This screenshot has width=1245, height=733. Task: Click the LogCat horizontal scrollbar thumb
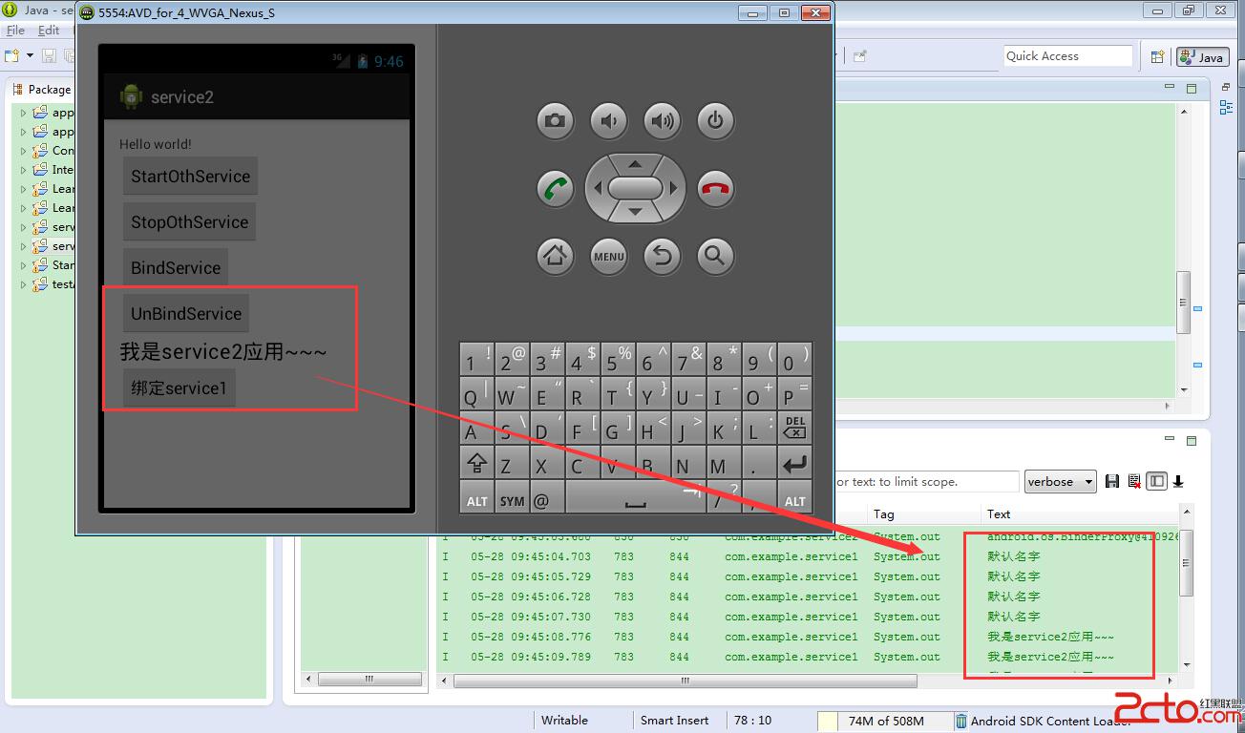tap(685, 681)
